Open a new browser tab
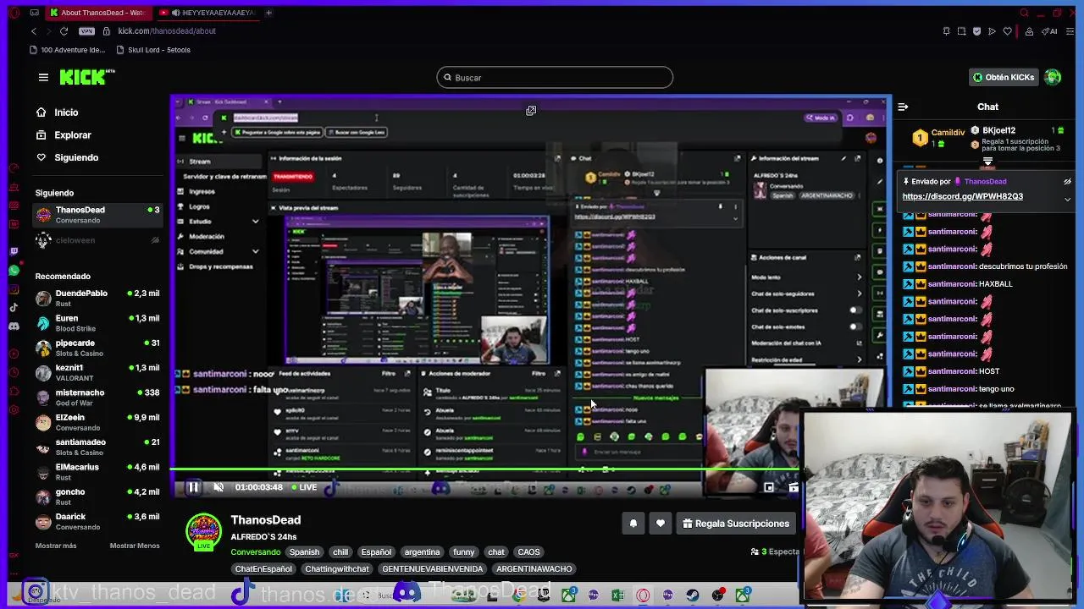 268,13
